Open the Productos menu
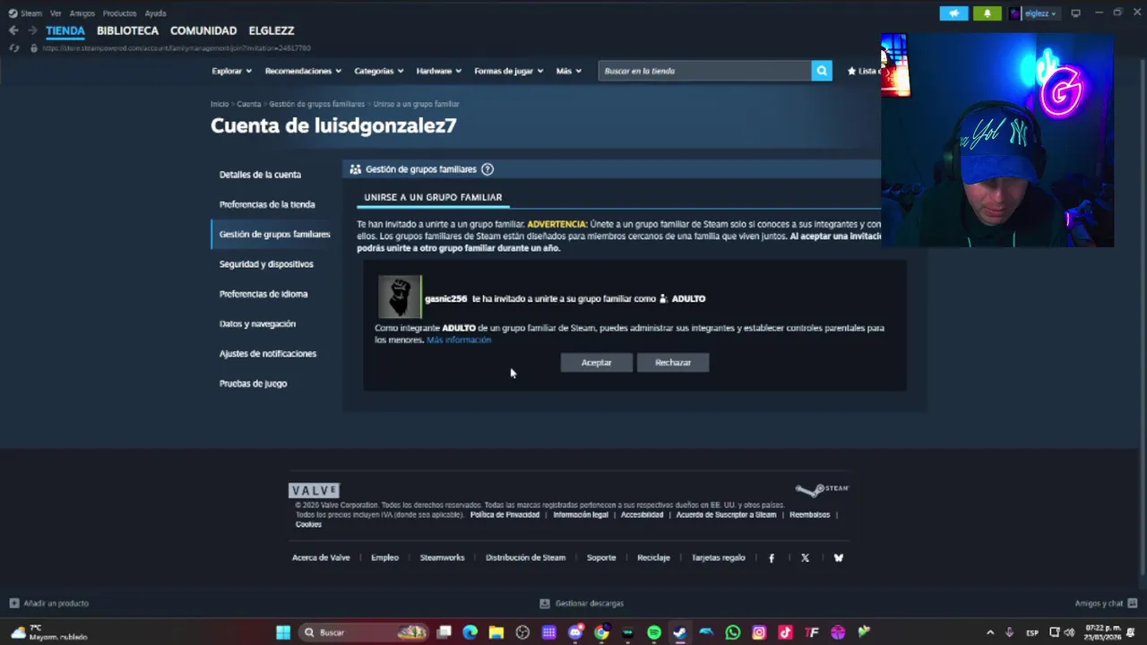The height and width of the screenshot is (645, 1147). [x=119, y=13]
